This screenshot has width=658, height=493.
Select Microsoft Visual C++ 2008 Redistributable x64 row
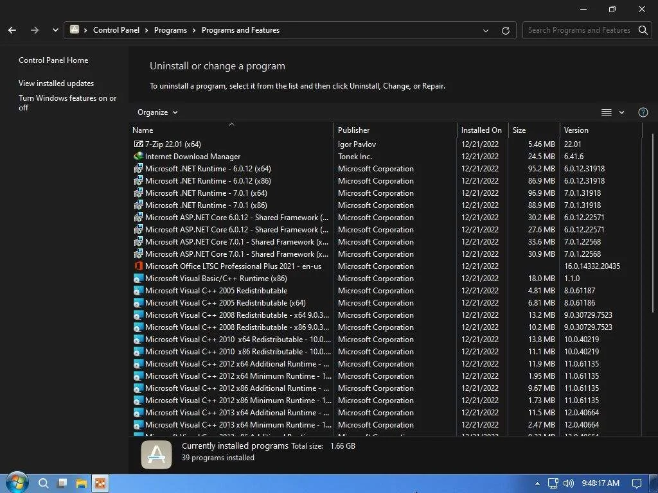(386, 315)
